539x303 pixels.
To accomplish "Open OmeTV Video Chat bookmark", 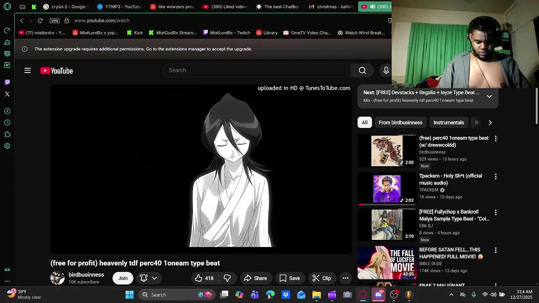I will (307, 33).
